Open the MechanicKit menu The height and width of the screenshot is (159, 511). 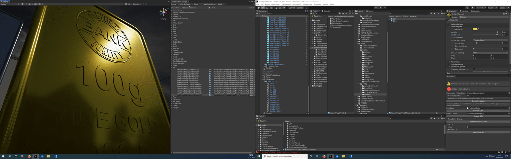tap(297, 4)
